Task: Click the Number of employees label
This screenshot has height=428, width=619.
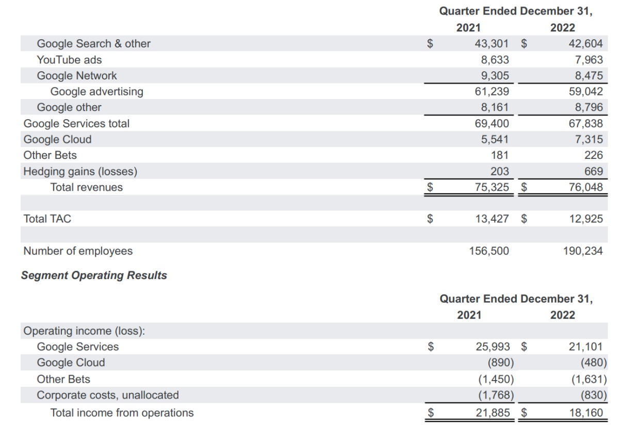Action: point(78,251)
